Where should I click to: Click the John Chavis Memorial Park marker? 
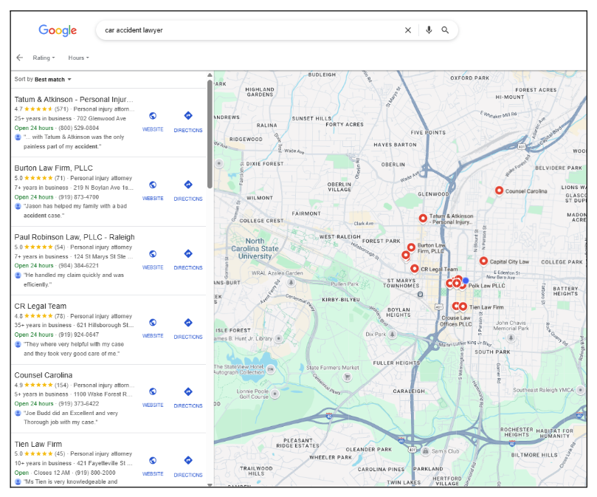pyautogui.click(x=511, y=337)
